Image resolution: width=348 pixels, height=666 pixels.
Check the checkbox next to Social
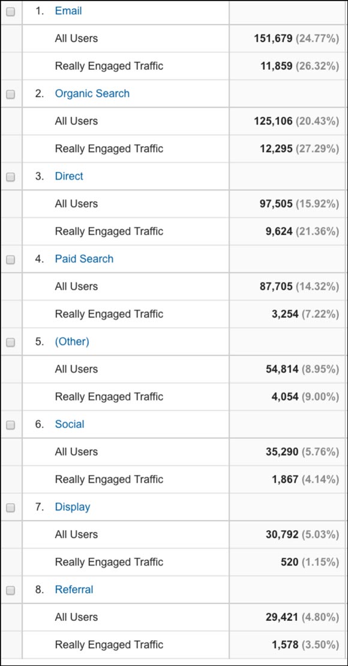coord(11,424)
